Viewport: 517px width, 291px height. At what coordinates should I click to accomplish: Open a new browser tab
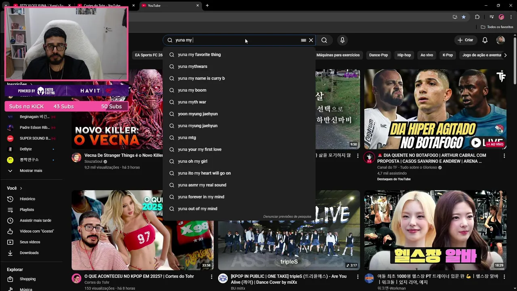[x=207, y=6]
